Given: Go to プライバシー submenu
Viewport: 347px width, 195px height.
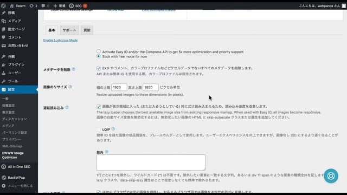Looking at the screenshot, I should (x=11, y=139).
